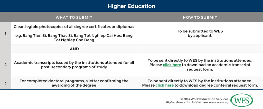Viewport: 263px width, 109px height.
Task: Click the blank header cell above row numbers
Action: [5, 17]
